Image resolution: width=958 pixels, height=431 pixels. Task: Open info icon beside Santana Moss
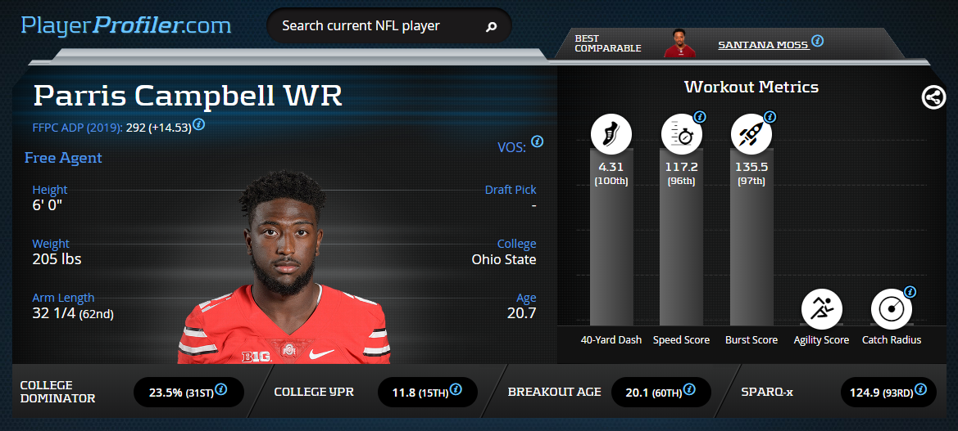(x=818, y=42)
